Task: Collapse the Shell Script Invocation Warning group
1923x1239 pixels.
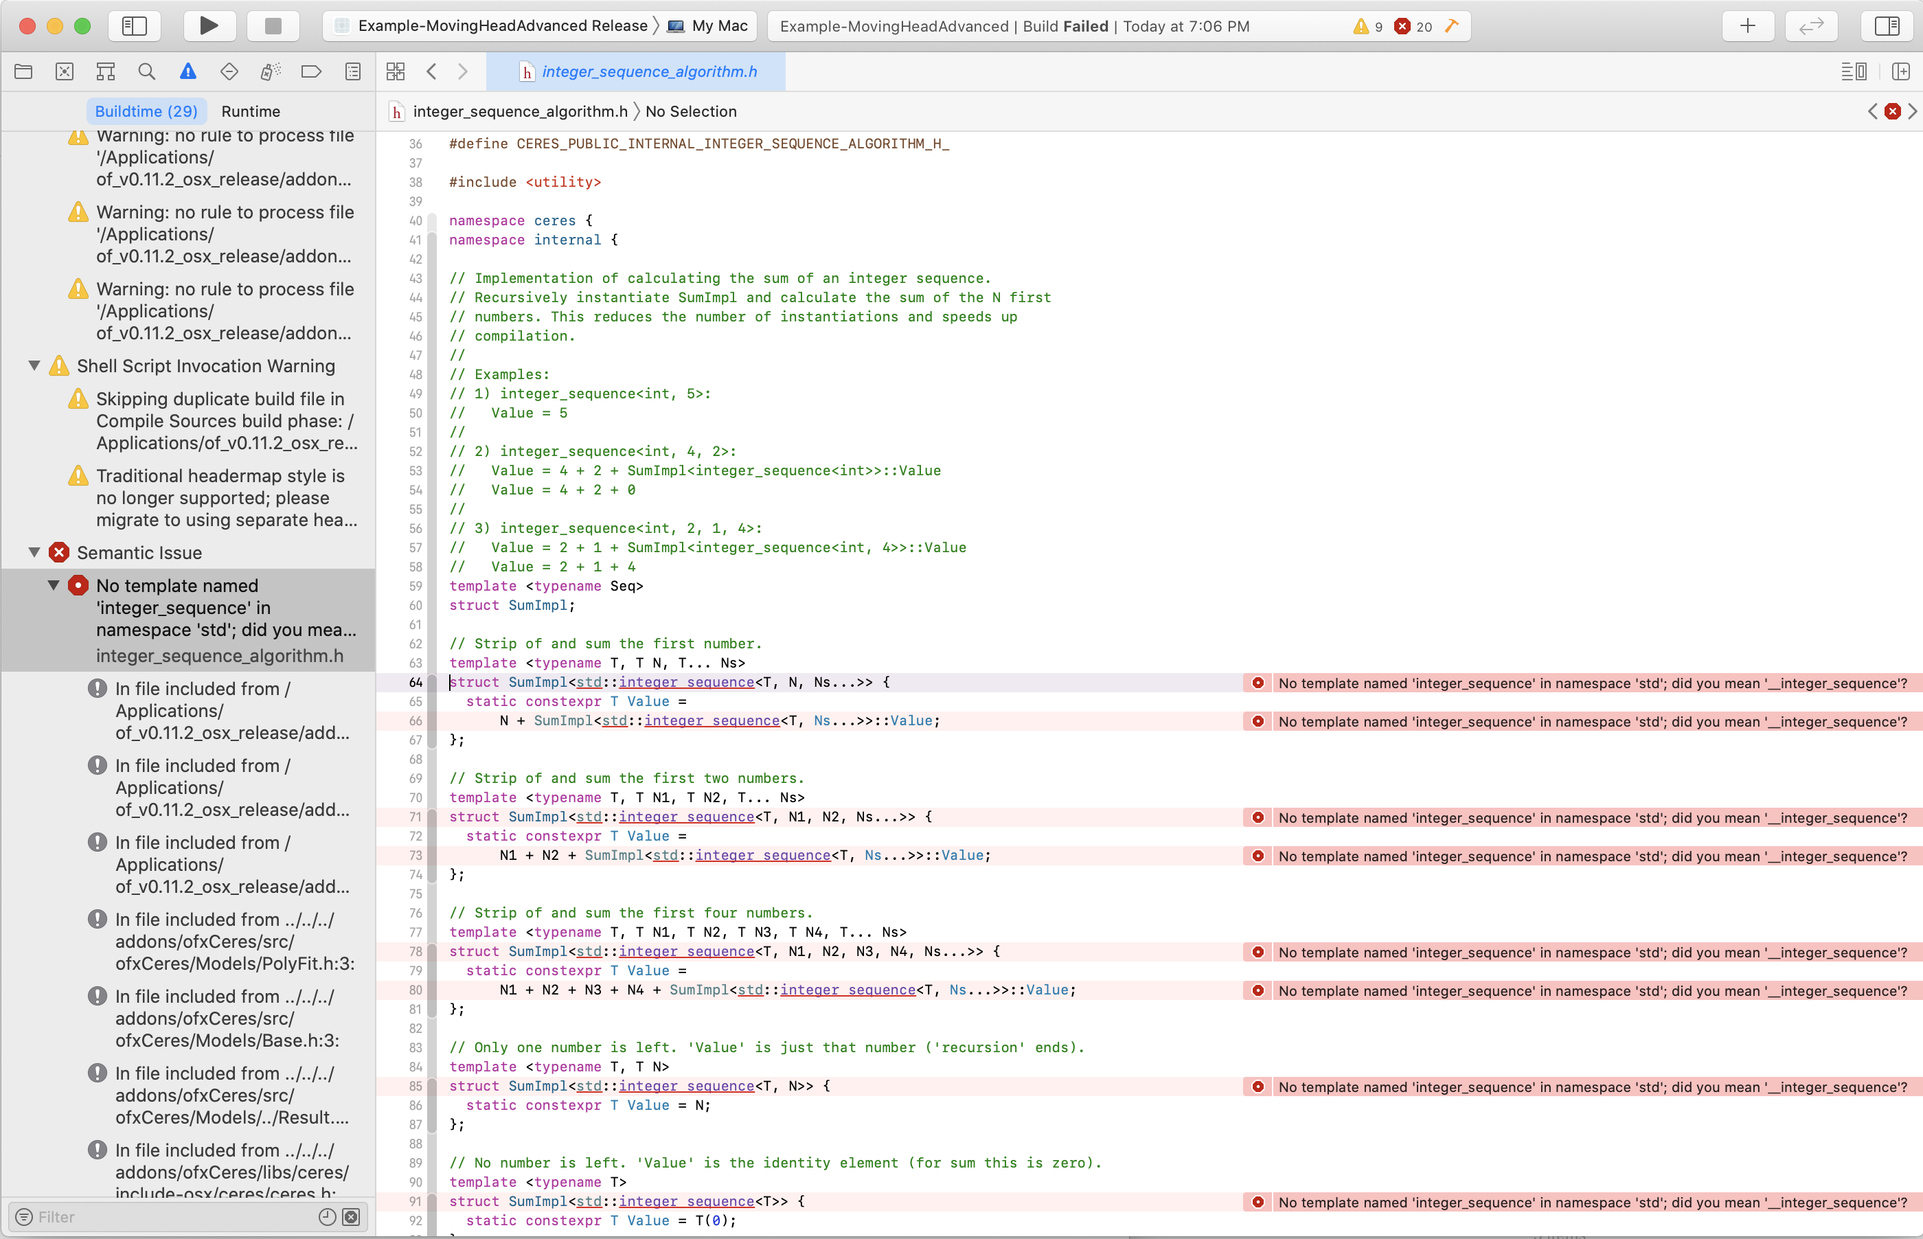Action: tap(34, 365)
